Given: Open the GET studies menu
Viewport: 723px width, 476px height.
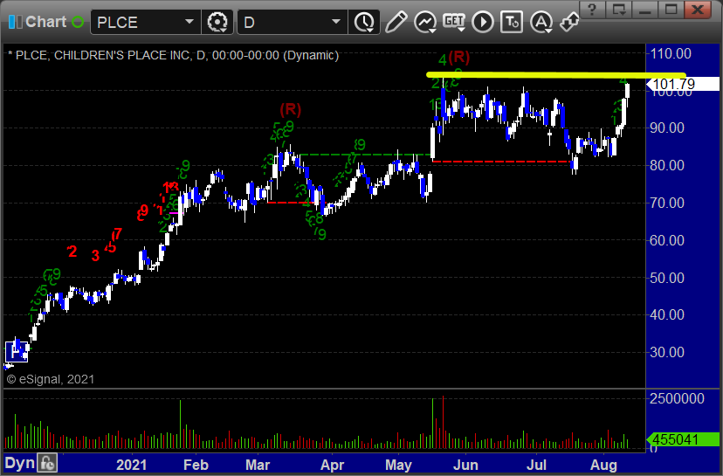Looking at the screenshot, I should click(x=454, y=22).
